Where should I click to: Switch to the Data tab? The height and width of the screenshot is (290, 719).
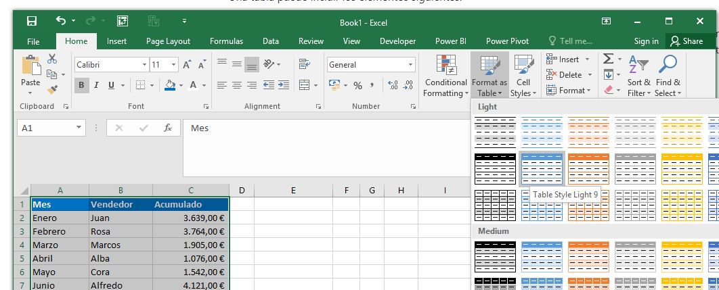click(271, 41)
